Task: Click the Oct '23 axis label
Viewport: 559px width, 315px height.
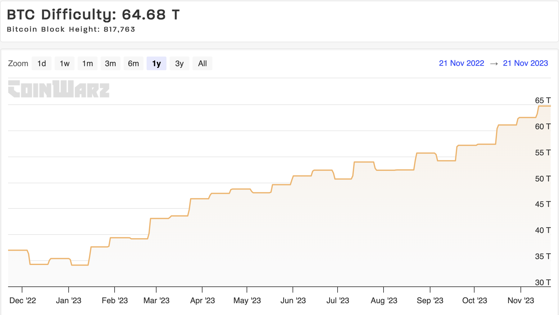Action: (x=475, y=300)
